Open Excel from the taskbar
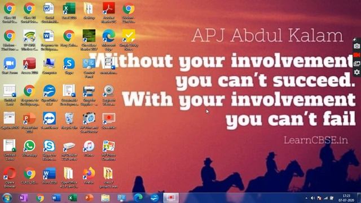361x203 pixels. [72, 198]
